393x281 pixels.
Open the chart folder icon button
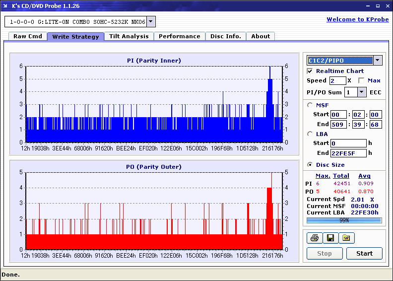click(x=346, y=238)
